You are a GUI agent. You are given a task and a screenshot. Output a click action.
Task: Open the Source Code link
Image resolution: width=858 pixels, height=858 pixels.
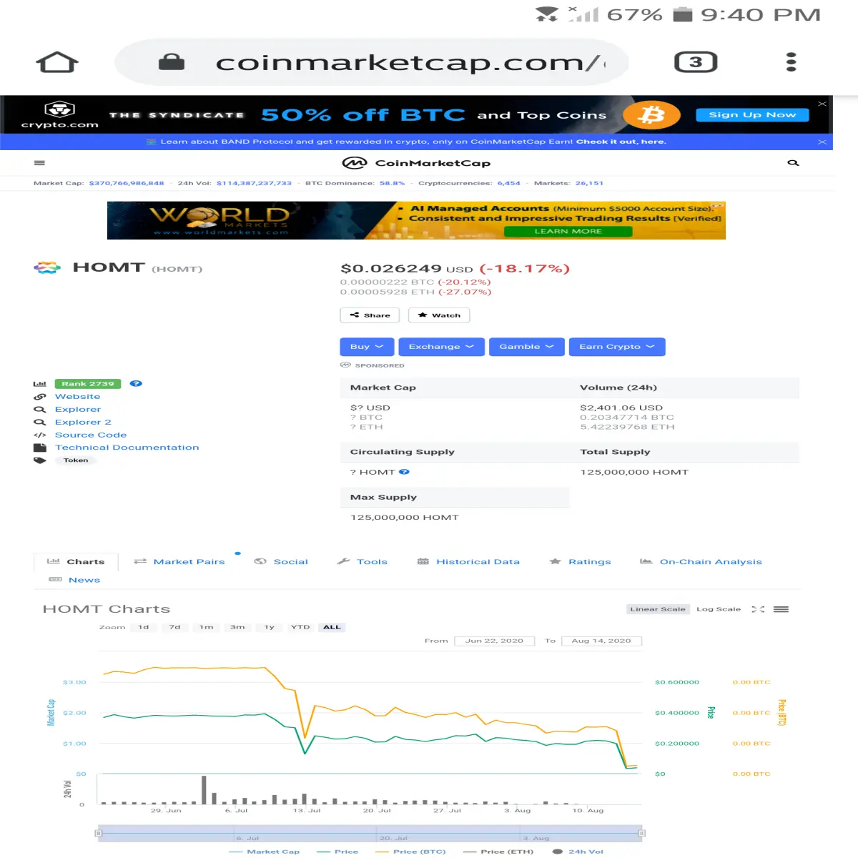click(x=91, y=435)
